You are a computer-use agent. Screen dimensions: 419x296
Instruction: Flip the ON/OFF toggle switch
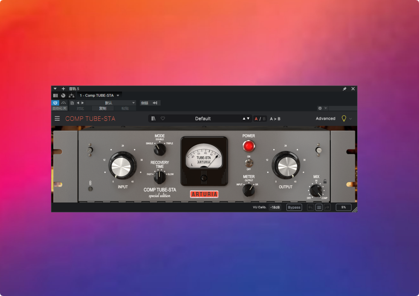click(x=248, y=162)
